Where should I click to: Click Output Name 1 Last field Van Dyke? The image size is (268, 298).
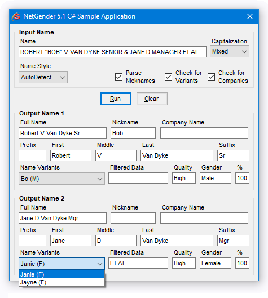point(177,155)
